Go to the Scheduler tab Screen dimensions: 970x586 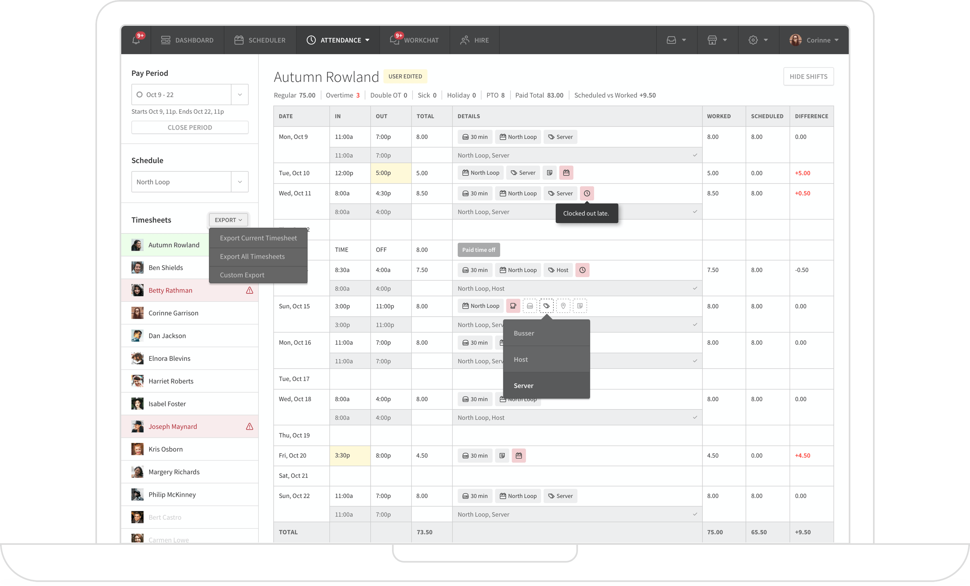[260, 40]
